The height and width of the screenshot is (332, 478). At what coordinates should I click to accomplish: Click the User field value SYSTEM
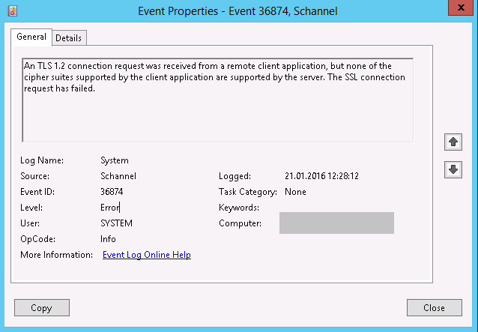tap(116, 223)
